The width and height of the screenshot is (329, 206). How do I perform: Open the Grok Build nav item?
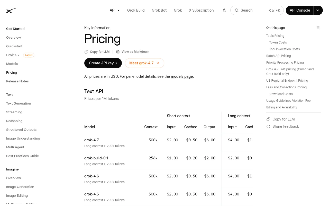pyautogui.click(x=136, y=10)
